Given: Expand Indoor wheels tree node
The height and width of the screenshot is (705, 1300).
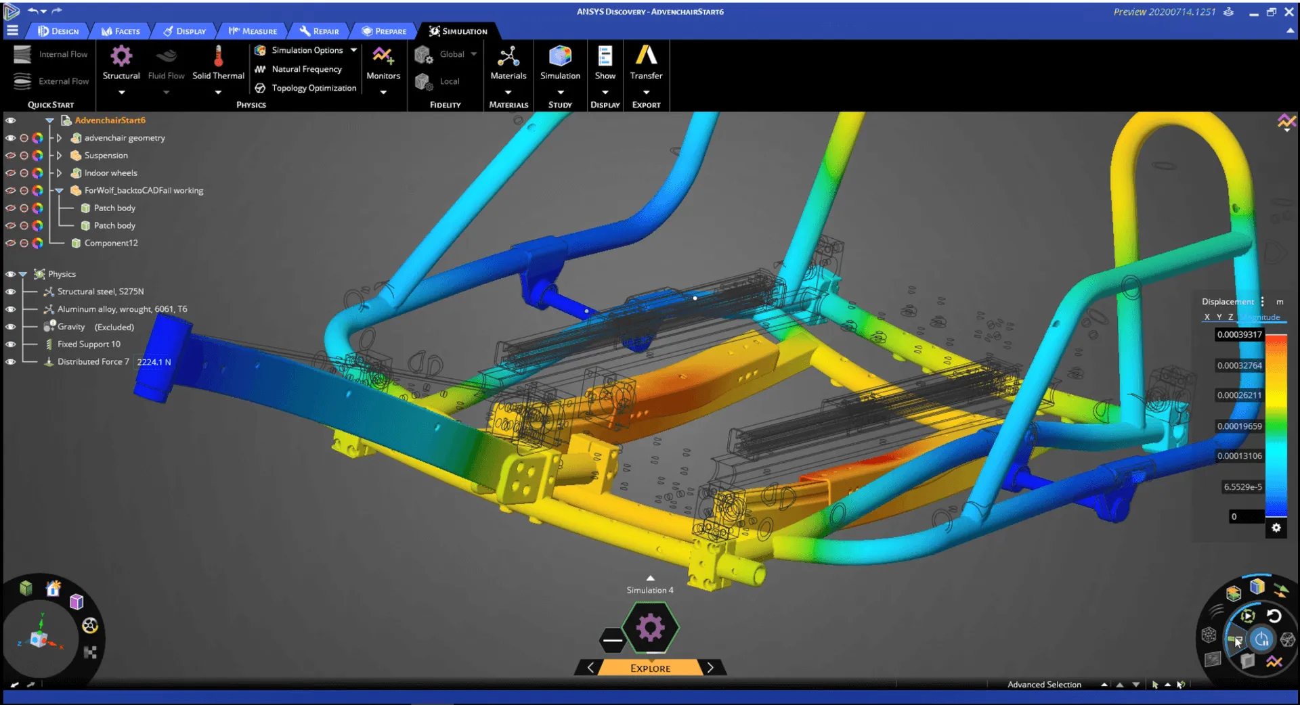Looking at the screenshot, I should point(60,173).
